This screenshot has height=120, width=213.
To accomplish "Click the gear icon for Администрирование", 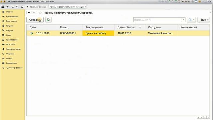I will point(3,68).
